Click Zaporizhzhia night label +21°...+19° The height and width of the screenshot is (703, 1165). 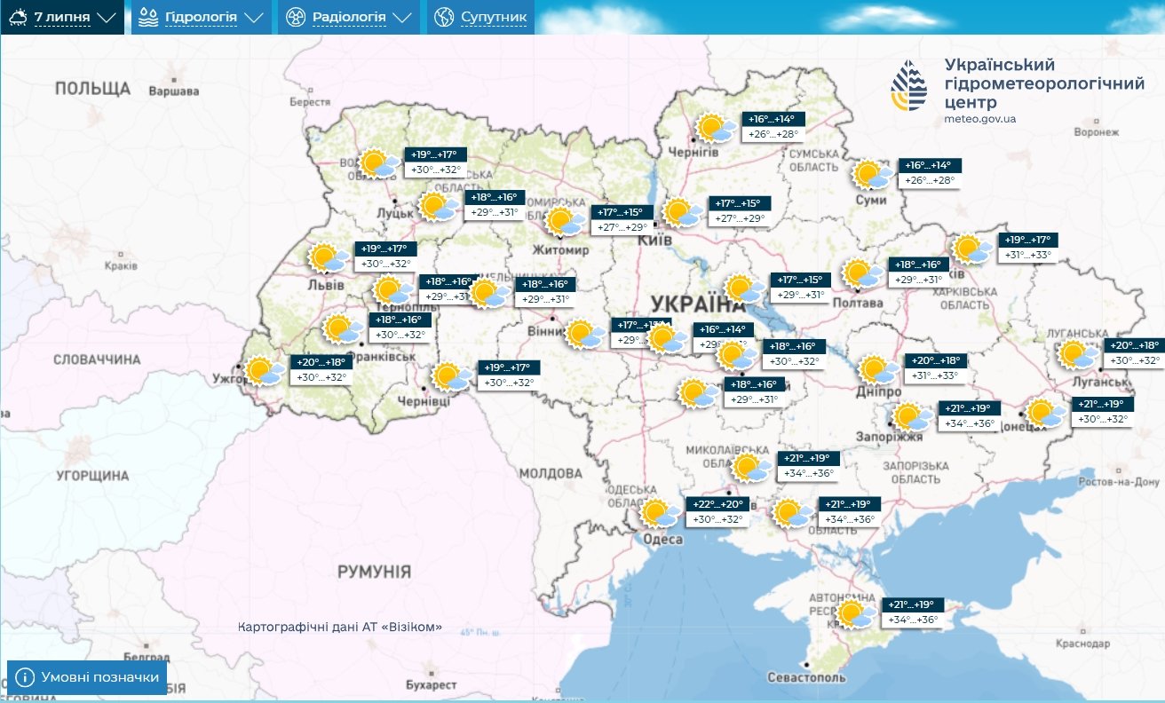click(970, 408)
